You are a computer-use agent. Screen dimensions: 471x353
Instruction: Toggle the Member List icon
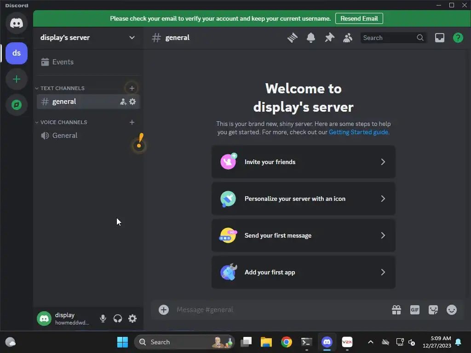click(x=348, y=38)
